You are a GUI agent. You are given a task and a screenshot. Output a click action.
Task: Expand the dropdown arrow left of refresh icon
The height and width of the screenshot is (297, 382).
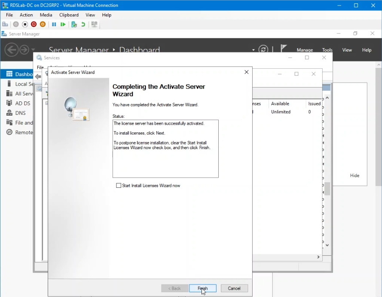point(254,50)
